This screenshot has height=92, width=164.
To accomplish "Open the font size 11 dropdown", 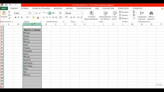I will point(34,13).
